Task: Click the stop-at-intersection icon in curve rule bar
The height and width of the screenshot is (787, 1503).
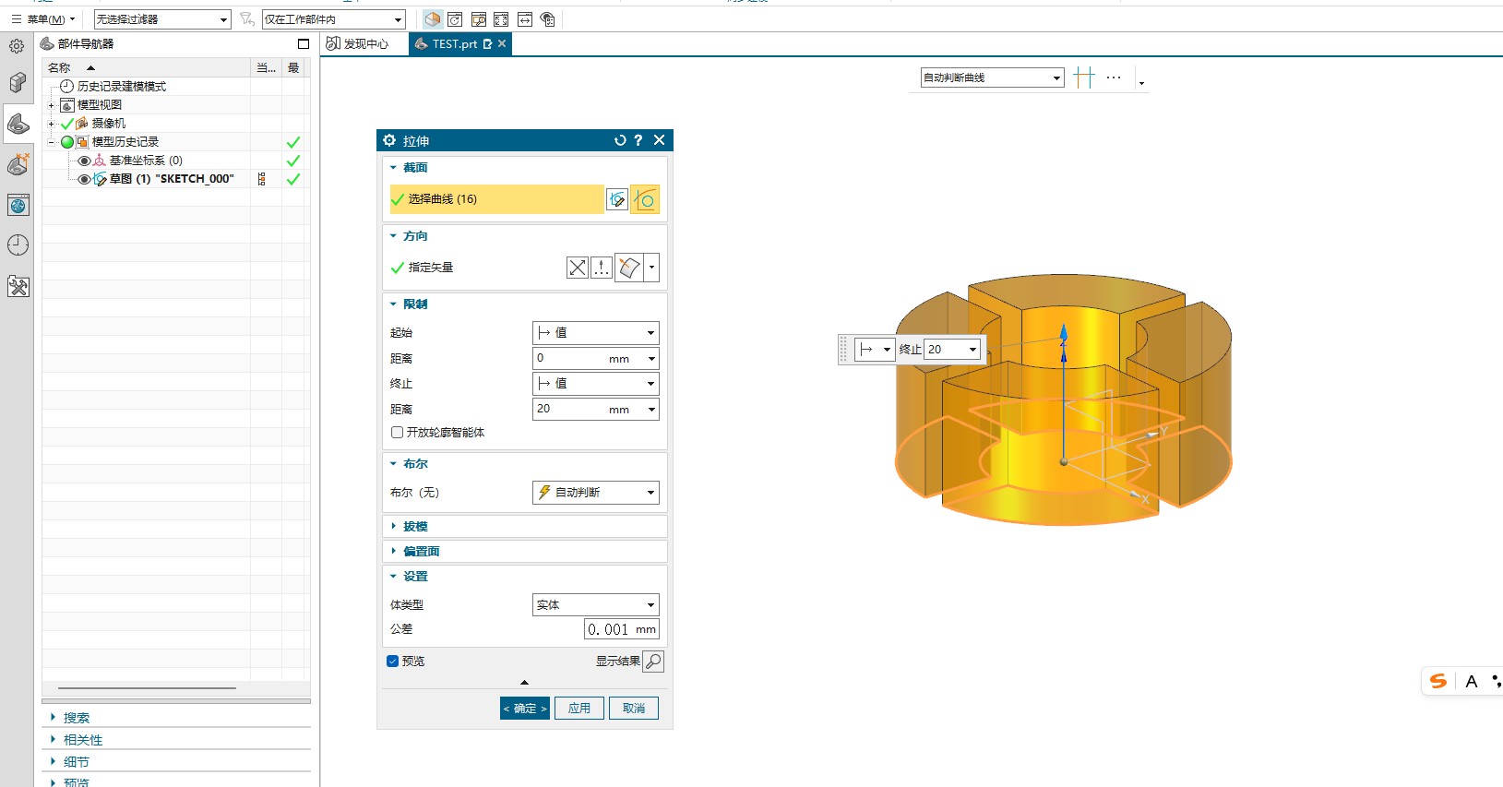Action: click(x=1085, y=78)
